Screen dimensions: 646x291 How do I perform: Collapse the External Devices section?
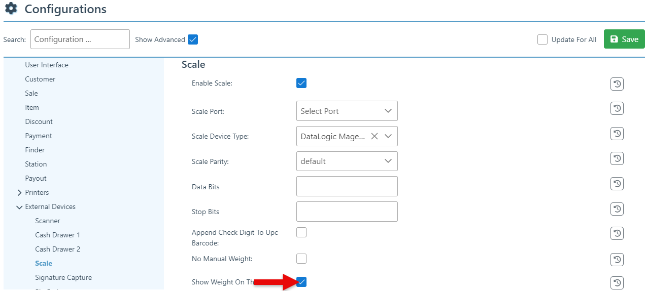20,206
